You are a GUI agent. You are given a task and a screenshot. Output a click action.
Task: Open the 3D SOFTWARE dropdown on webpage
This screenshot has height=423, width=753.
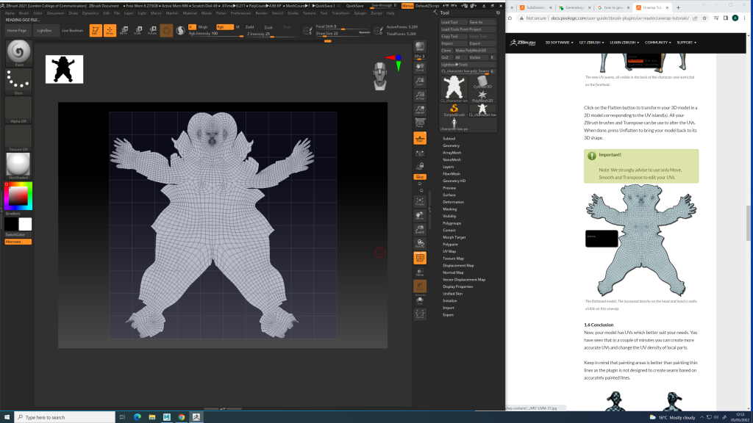click(559, 43)
